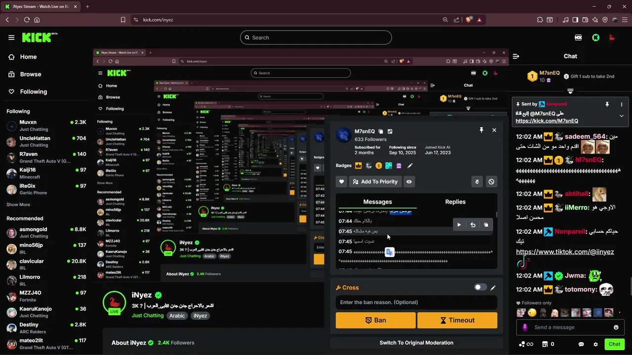
Task: Open chat settings gear
Action: (x=595, y=344)
